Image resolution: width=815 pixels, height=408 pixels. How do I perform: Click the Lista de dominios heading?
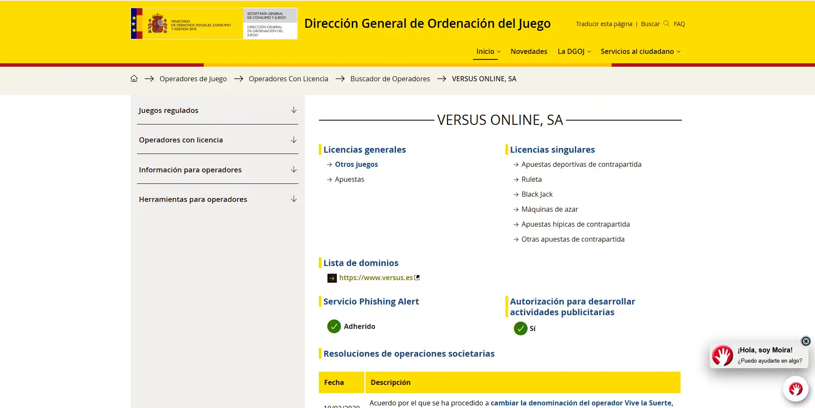pyautogui.click(x=361, y=263)
